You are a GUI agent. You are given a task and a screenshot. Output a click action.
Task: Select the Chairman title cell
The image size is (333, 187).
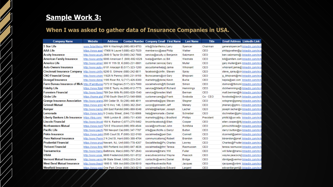(x=208, y=46)
